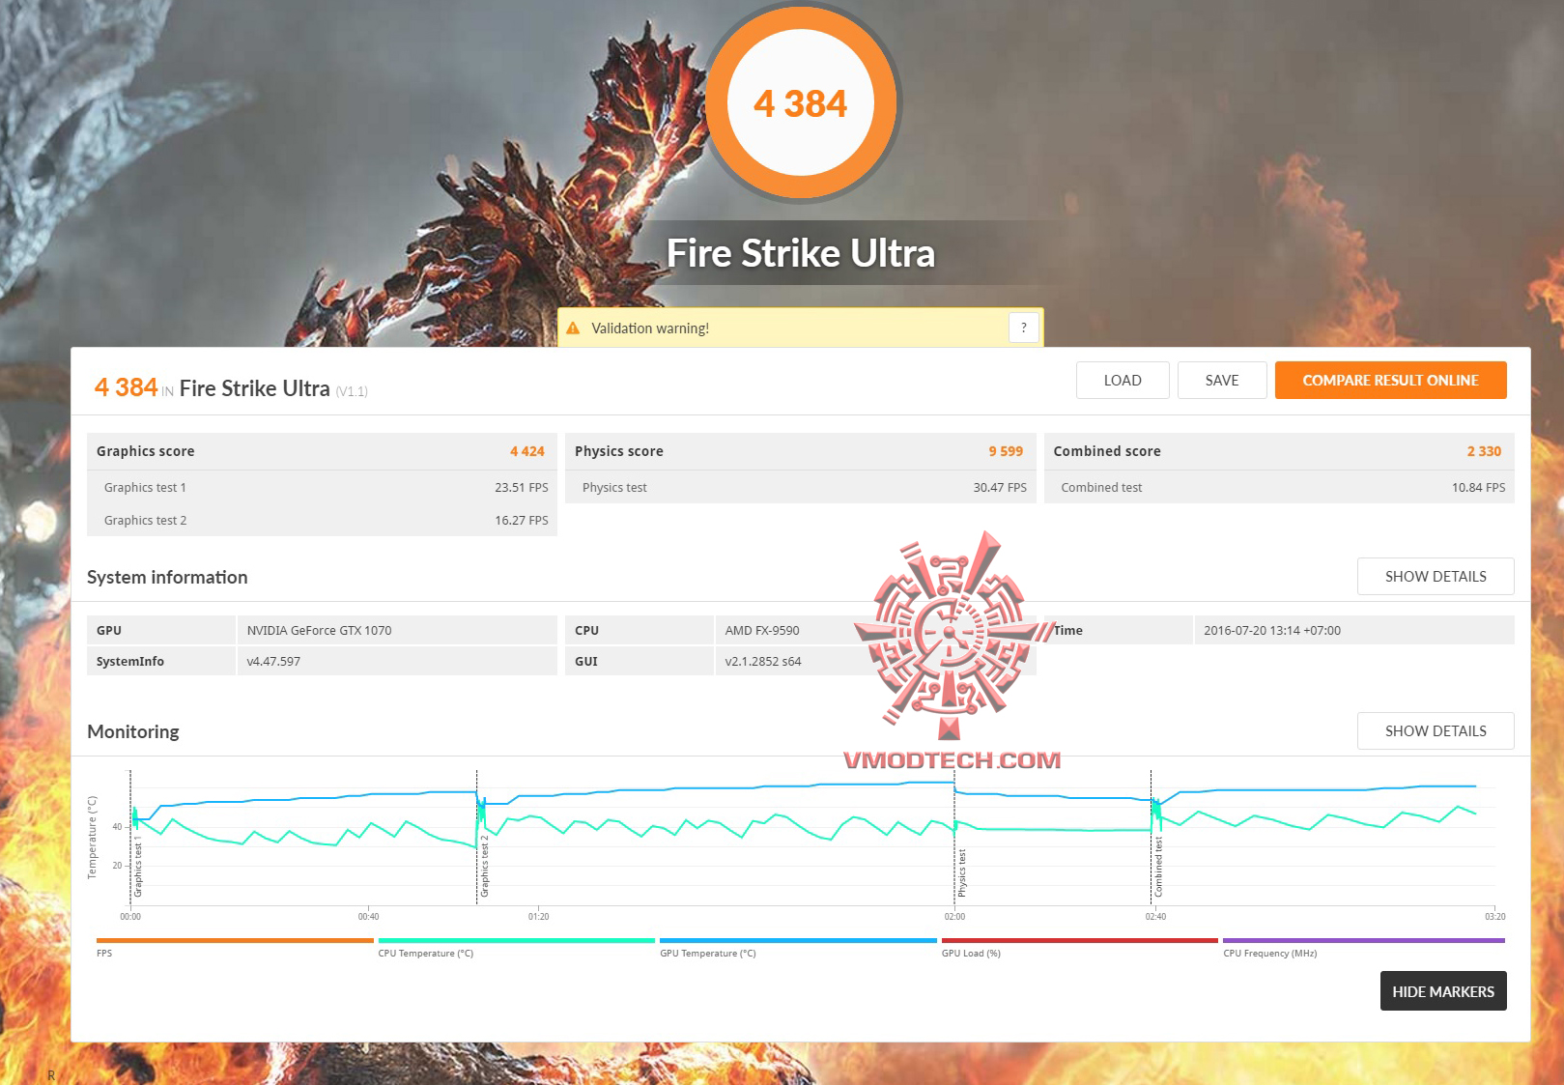Viewport: 1564px width, 1085px height.
Task: Click the 02:00 time axis label
Action: tap(954, 917)
